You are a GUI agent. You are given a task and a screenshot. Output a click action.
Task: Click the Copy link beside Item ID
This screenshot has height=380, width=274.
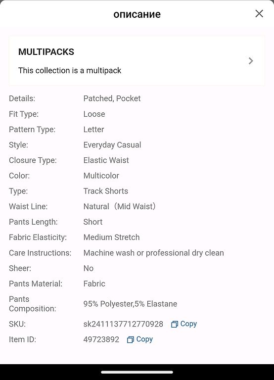click(144, 339)
